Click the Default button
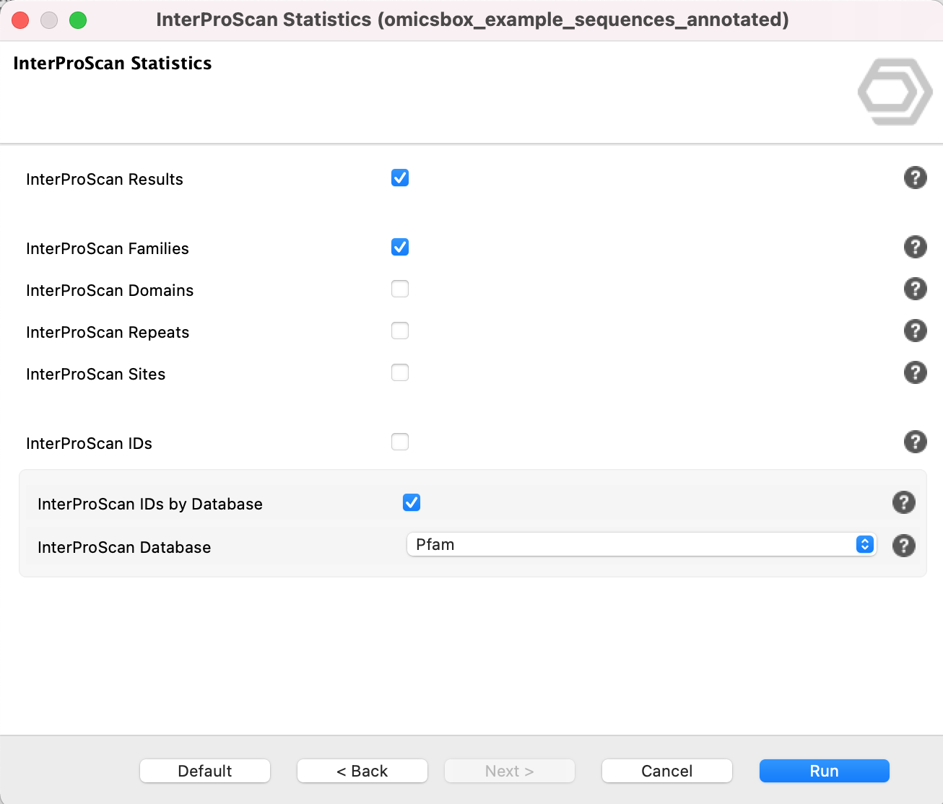This screenshot has height=804, width=943. [x=205, y=771]
